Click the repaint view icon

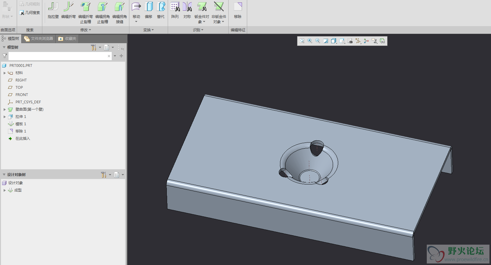(x=326, y=41)
